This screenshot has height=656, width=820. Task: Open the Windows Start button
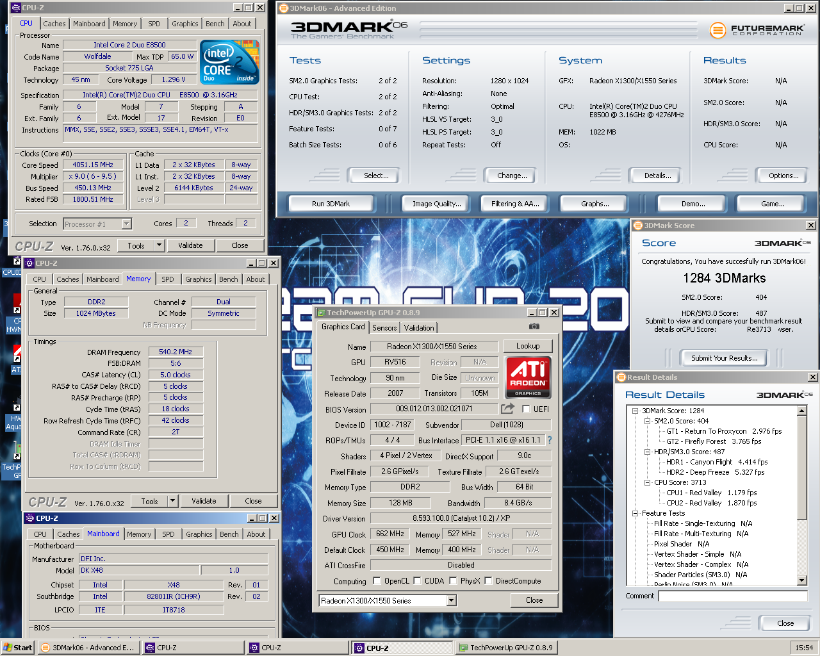17,648
